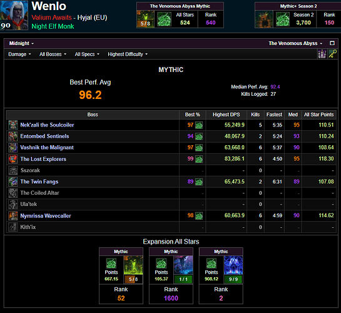Click the Mythic+ Season 2 dungeon icon
This screenshot has width=341, height=313.
pyautogui.click(x=264, y=19)
